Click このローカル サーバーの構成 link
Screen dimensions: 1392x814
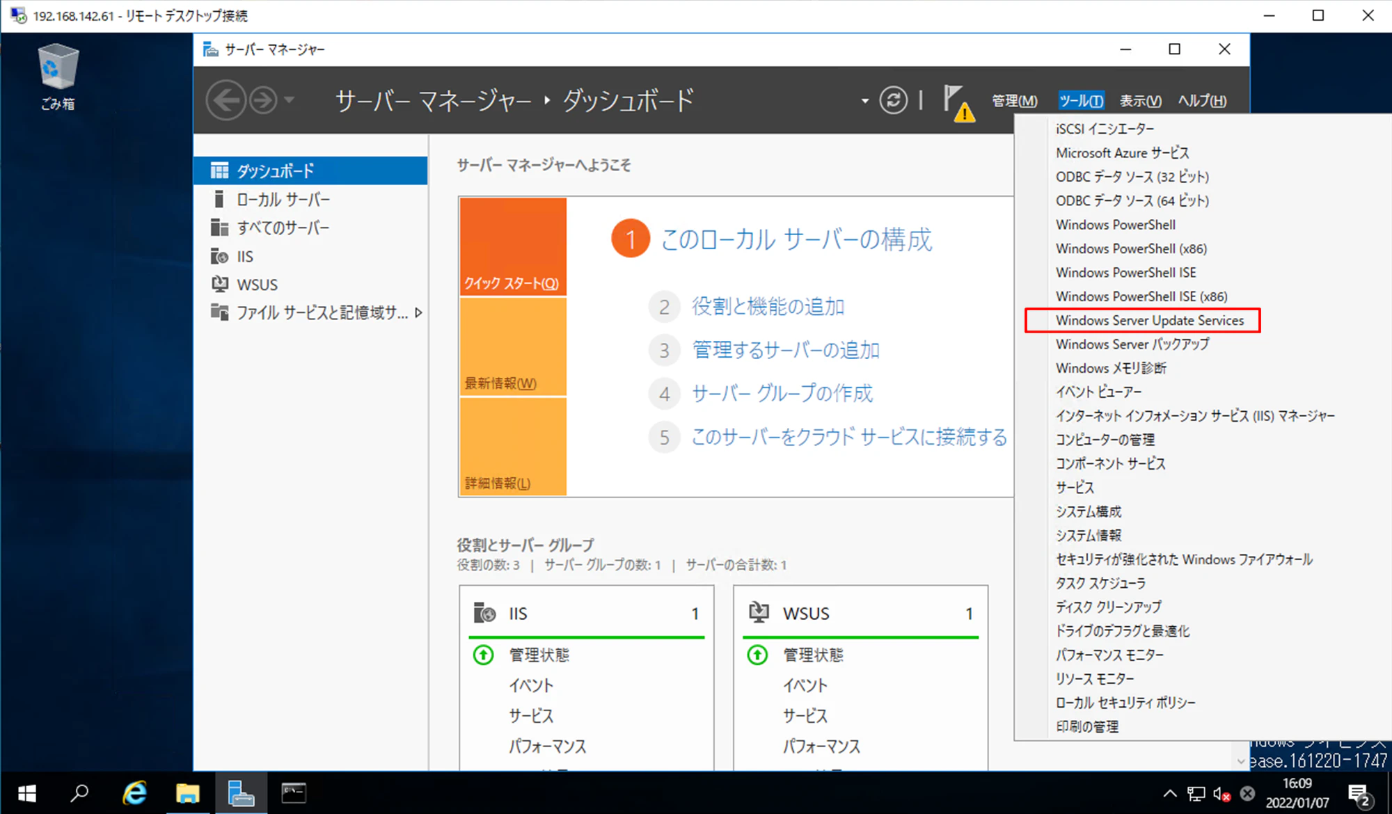pyautogui.click(x=796, y=239)
